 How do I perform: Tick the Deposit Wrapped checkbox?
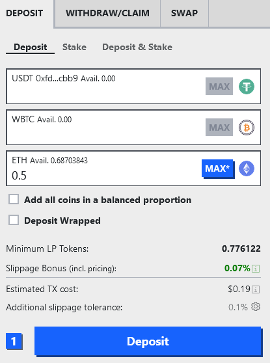[14, 220]
